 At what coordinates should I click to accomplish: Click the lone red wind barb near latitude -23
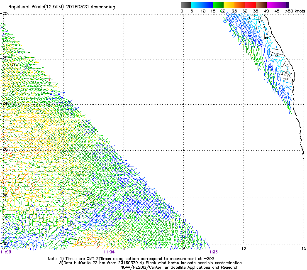tap(49, 79)
